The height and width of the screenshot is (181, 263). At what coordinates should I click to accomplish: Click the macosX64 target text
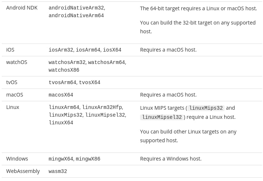(x=61, y=95)
